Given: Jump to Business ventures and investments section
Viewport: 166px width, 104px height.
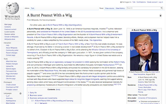Looking at the screenshot, I should (44, 98).
